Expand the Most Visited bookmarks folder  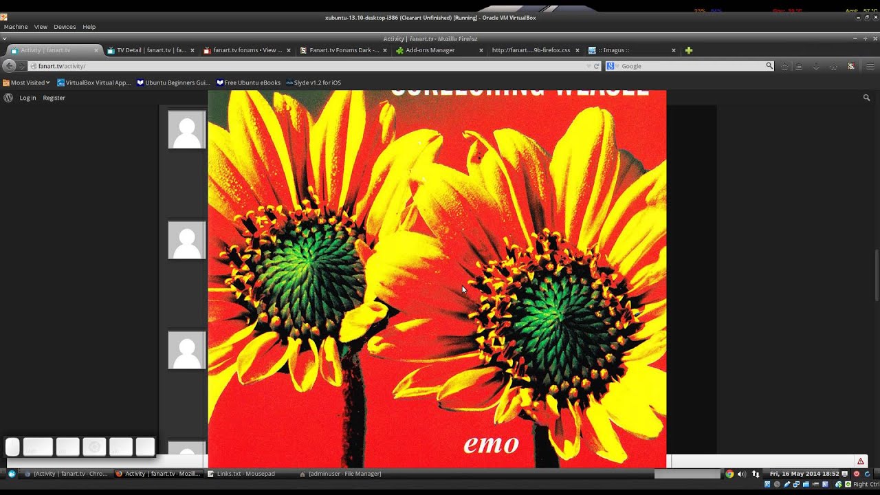[x=26, y=82]
